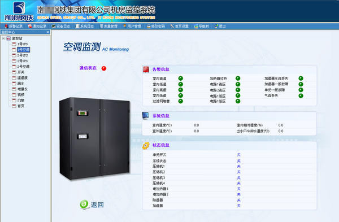Close the 监控中心 side panel
Image resolution: width=339 pixels, height=222 pixels.
tap(48, 32)
